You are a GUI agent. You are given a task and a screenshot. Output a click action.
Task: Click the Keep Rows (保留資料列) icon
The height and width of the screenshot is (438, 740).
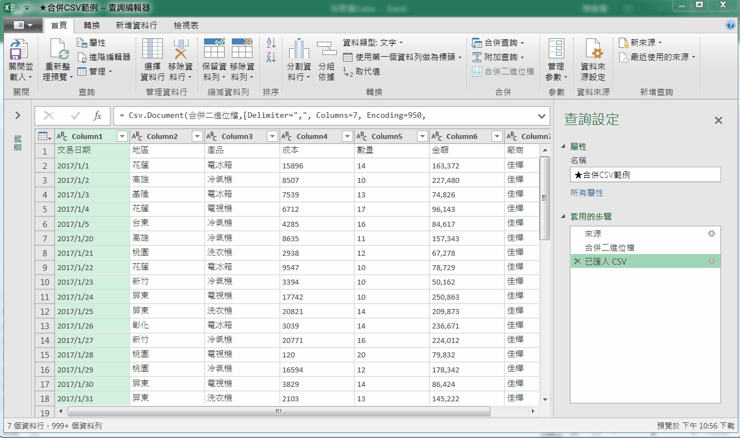pos(214,49)
